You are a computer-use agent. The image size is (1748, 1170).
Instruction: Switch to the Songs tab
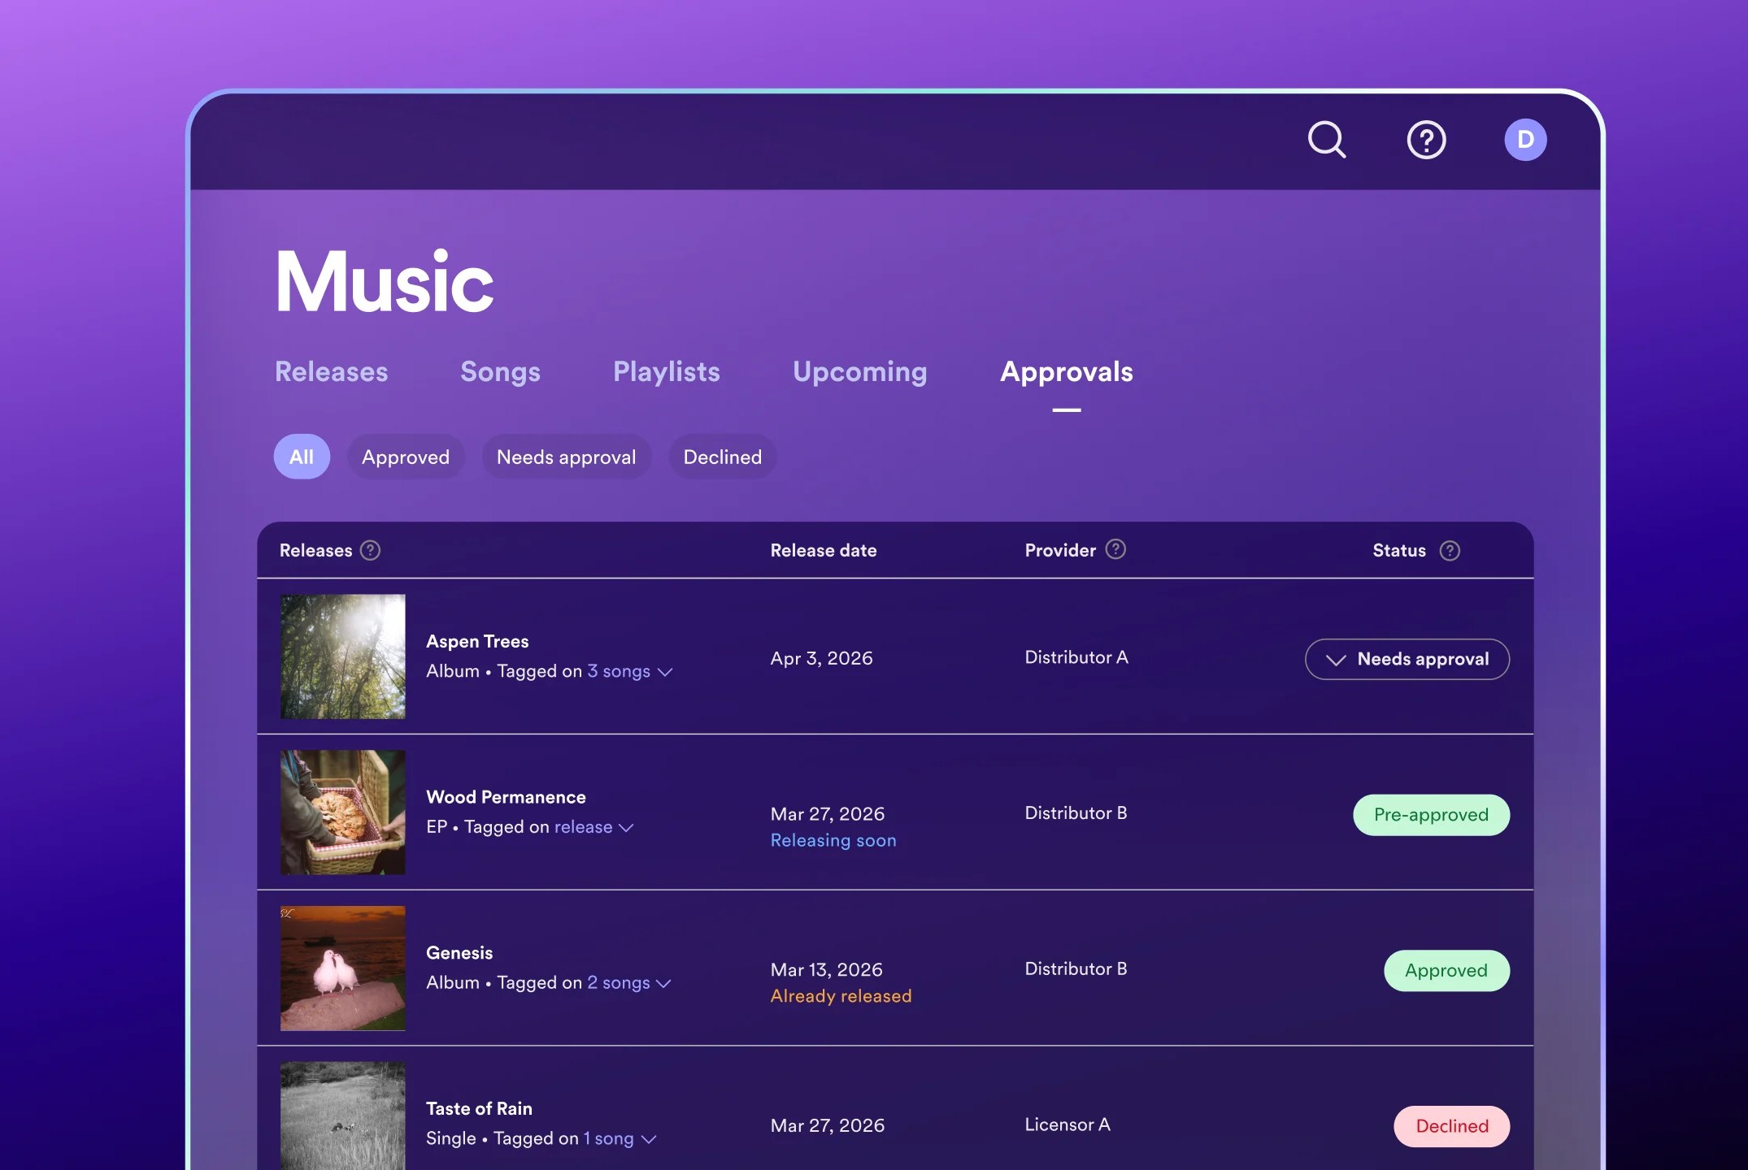[500, 372]
